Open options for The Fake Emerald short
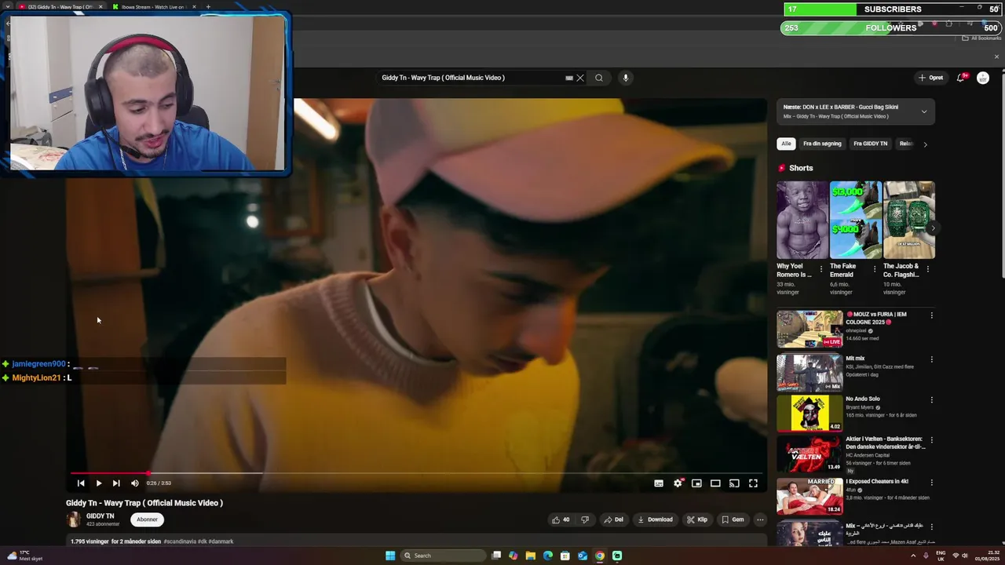Viewport: 1005px width, 565px height. pos(875,268)
